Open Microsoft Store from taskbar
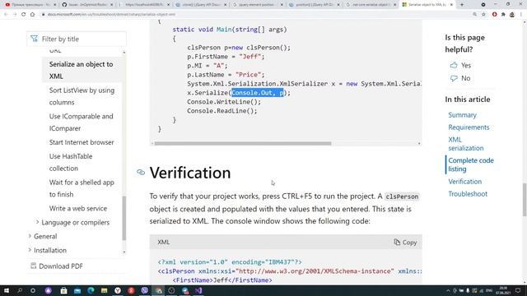 tap(63, 290)
